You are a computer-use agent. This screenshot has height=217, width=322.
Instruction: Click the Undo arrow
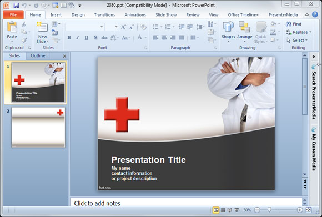(24, 6)
